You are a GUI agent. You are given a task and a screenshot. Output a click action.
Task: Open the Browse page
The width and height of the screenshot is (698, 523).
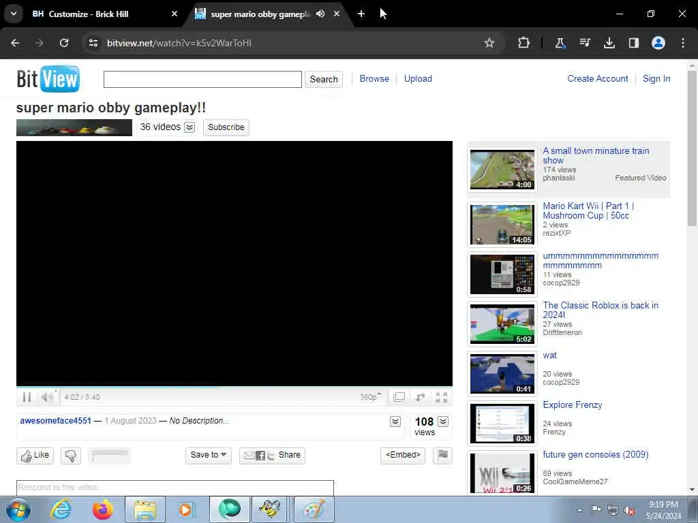374,79
